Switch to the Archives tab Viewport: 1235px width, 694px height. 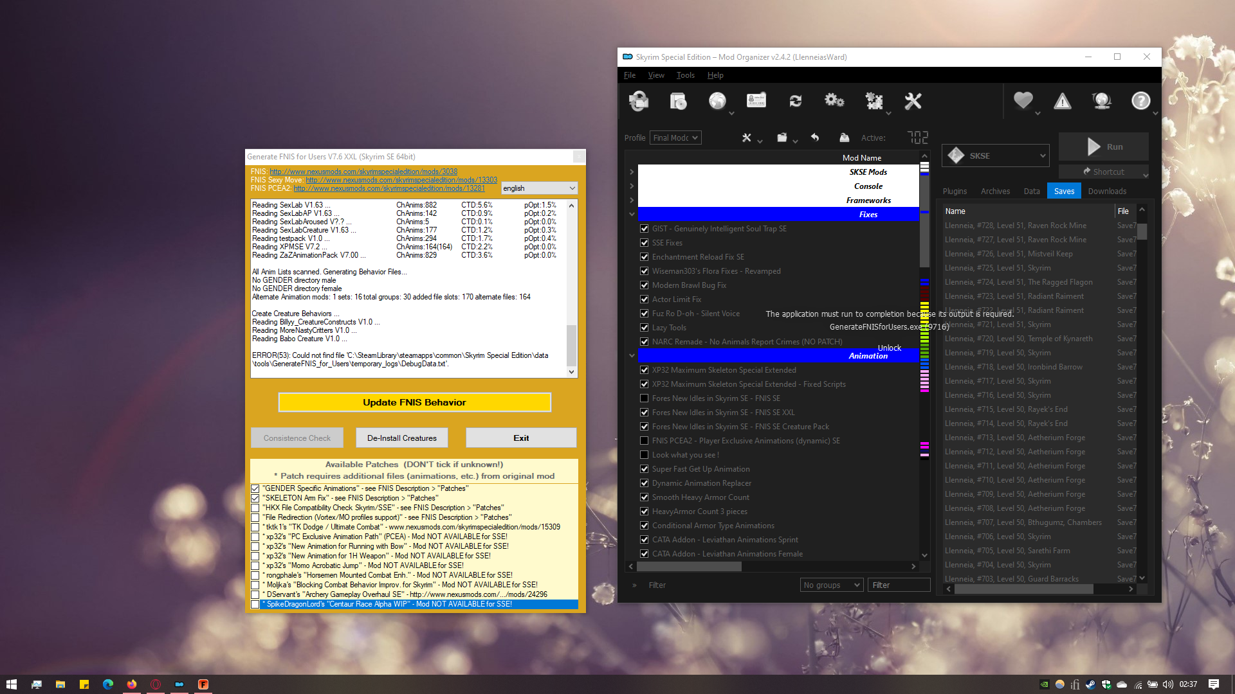coord(995,191)
